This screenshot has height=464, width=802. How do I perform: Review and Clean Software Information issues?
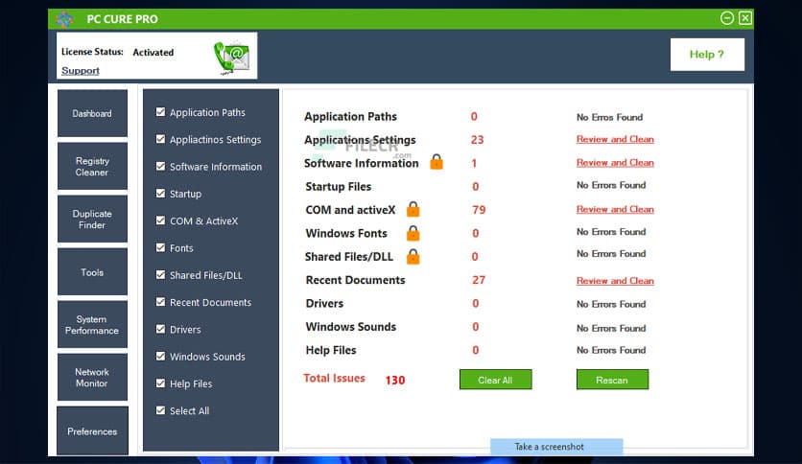(x=615, y=163)
